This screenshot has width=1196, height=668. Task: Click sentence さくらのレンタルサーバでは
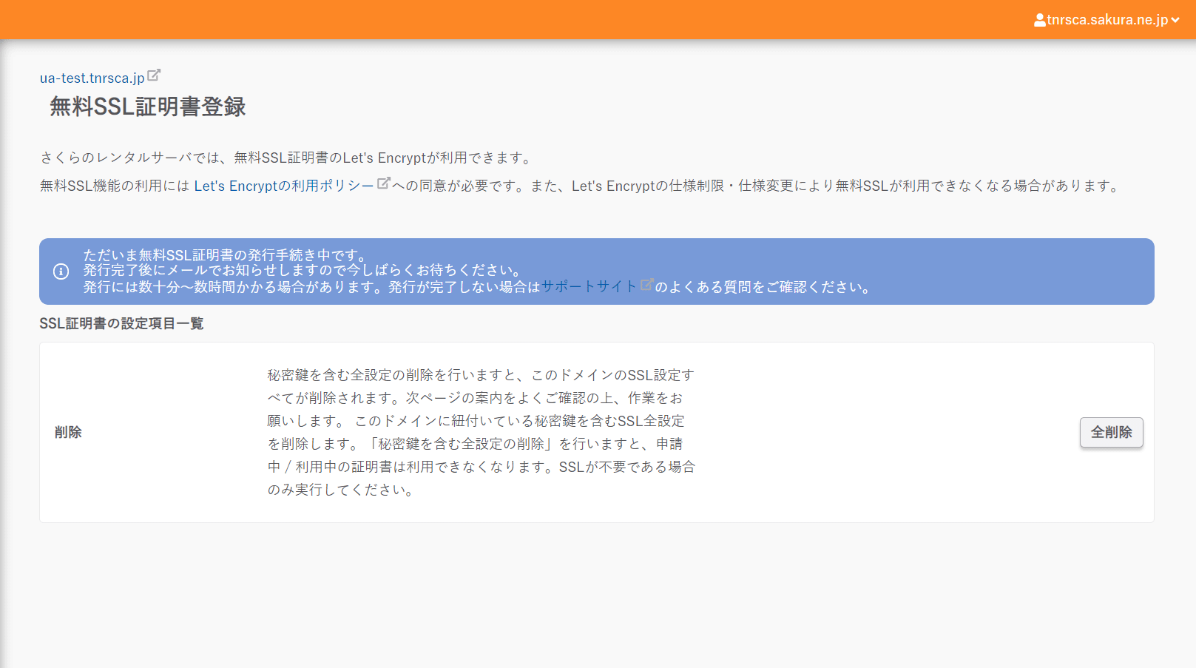[x=288, y=158]
